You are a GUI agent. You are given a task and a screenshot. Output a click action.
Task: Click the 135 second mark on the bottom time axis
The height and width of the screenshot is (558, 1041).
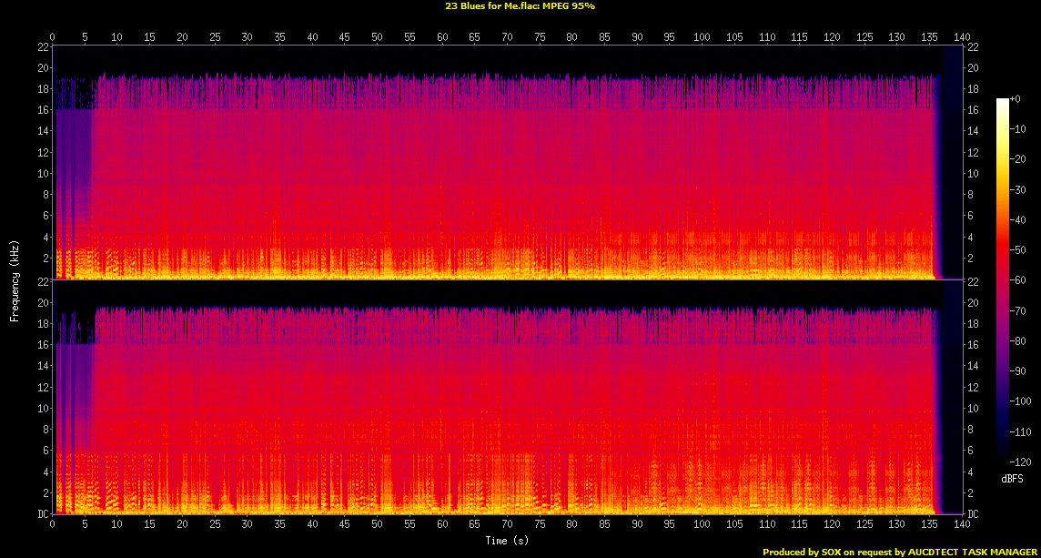click(x=929, y=525)
